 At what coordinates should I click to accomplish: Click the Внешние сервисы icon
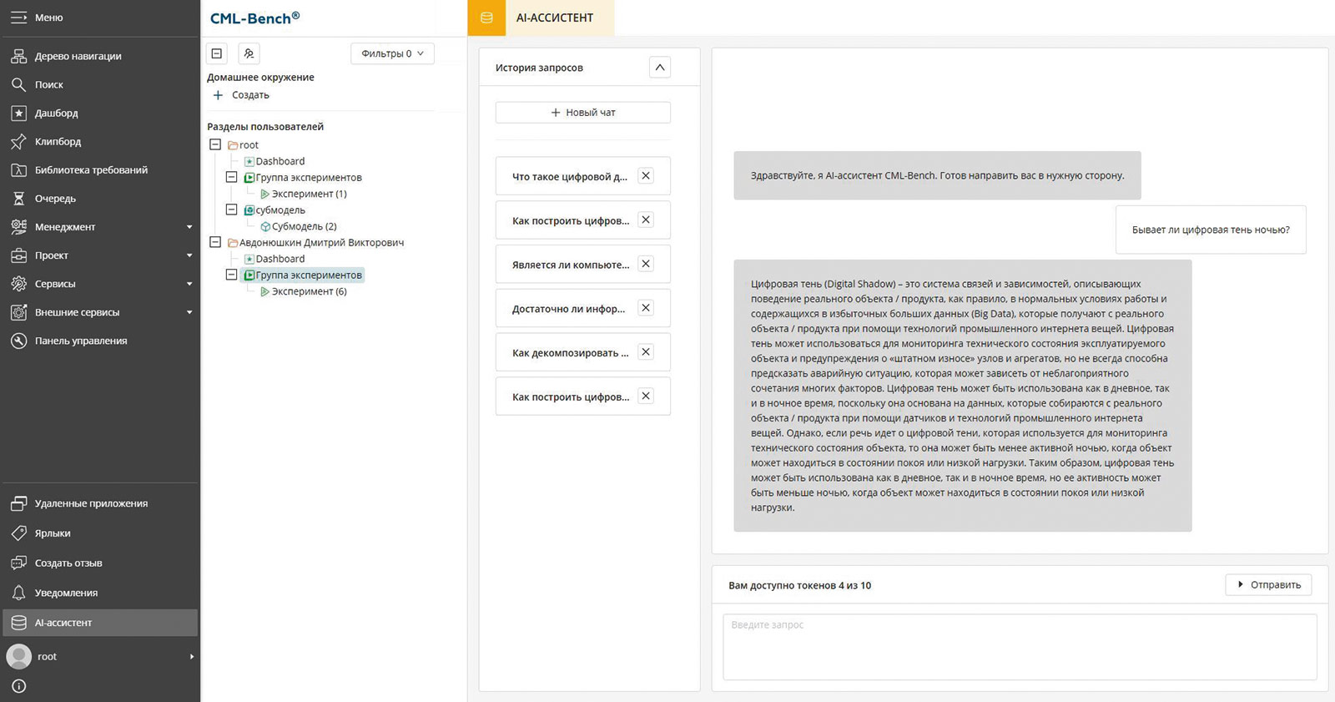click(x=18, y=312)
